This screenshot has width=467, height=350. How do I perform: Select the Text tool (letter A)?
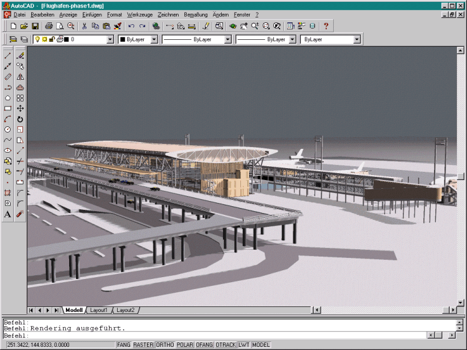coord(7,214)
